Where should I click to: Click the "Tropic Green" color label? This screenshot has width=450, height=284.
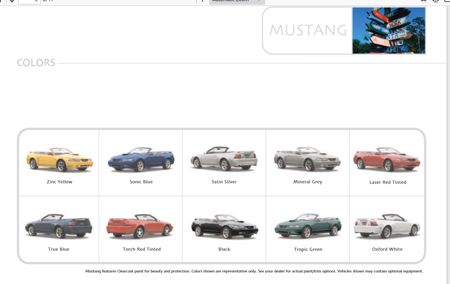308,250
